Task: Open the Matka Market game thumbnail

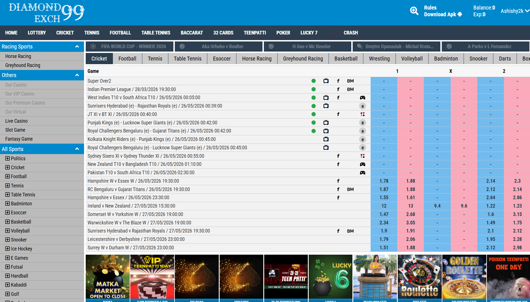Action: coord(108,277)
